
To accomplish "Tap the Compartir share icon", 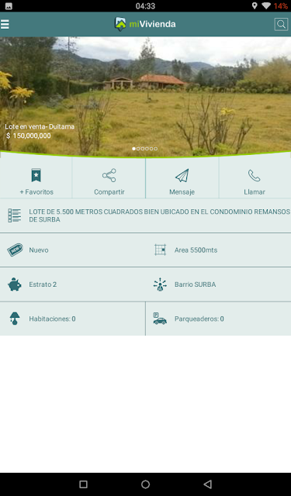I will click(x=109, y=175).
